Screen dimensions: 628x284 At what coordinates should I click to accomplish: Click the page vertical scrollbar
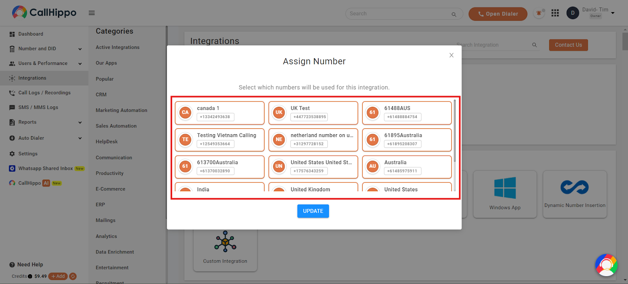625,41
